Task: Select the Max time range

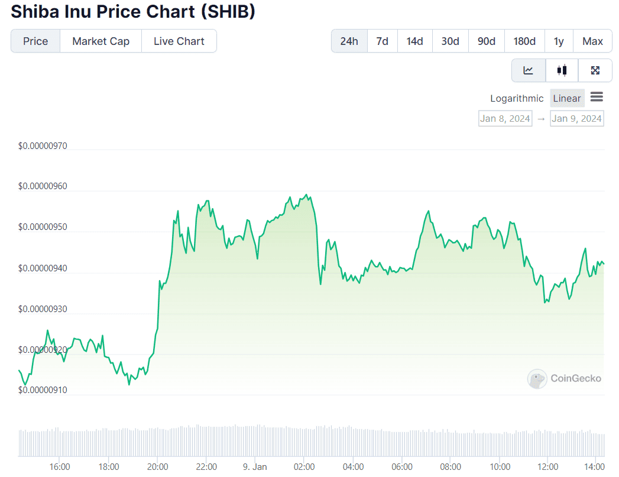Action: coord(592,41)
